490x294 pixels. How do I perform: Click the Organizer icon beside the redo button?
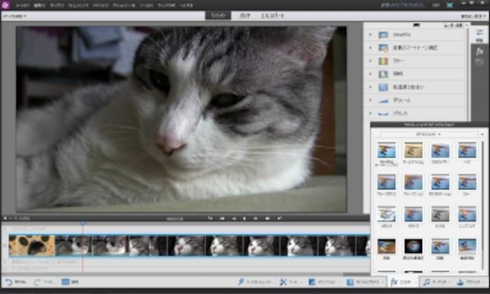click(x=66, y=282)
